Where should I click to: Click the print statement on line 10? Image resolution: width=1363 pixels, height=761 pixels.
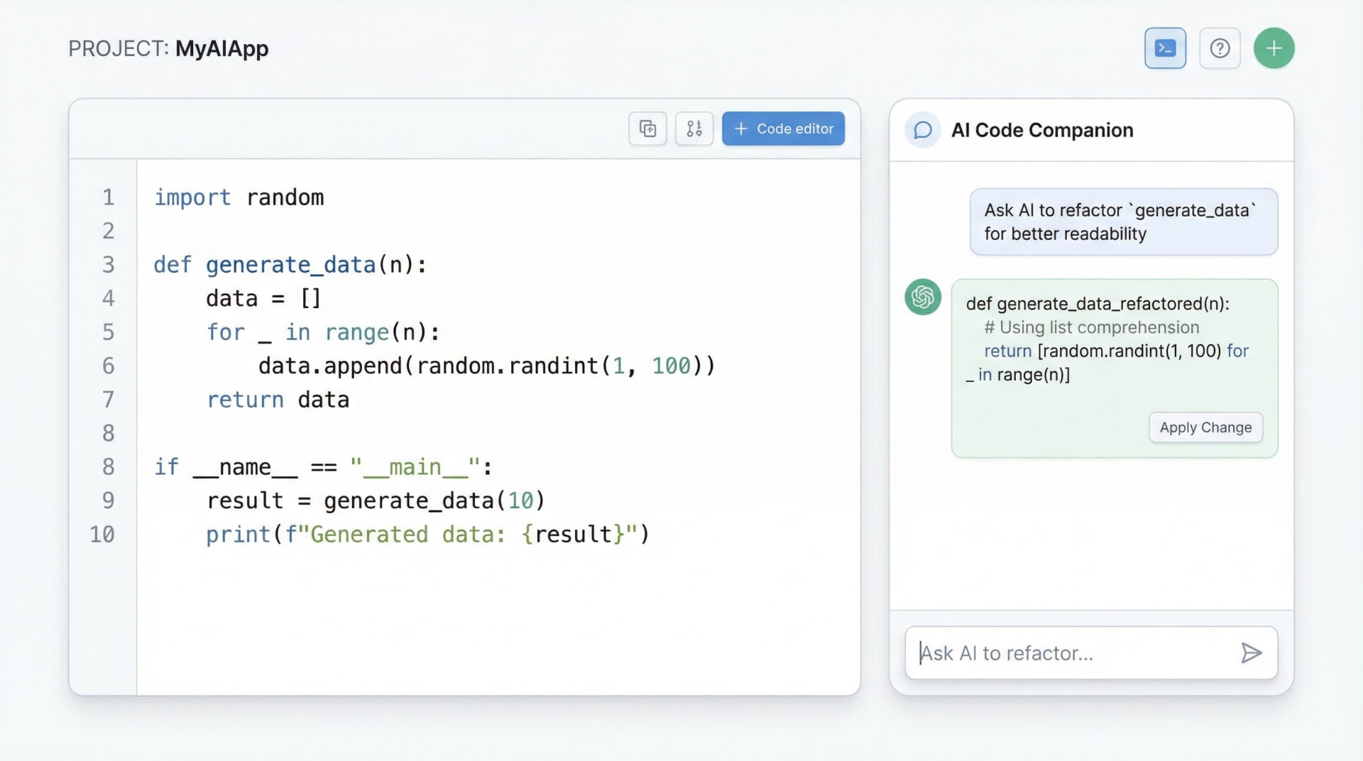click(426, 534)
